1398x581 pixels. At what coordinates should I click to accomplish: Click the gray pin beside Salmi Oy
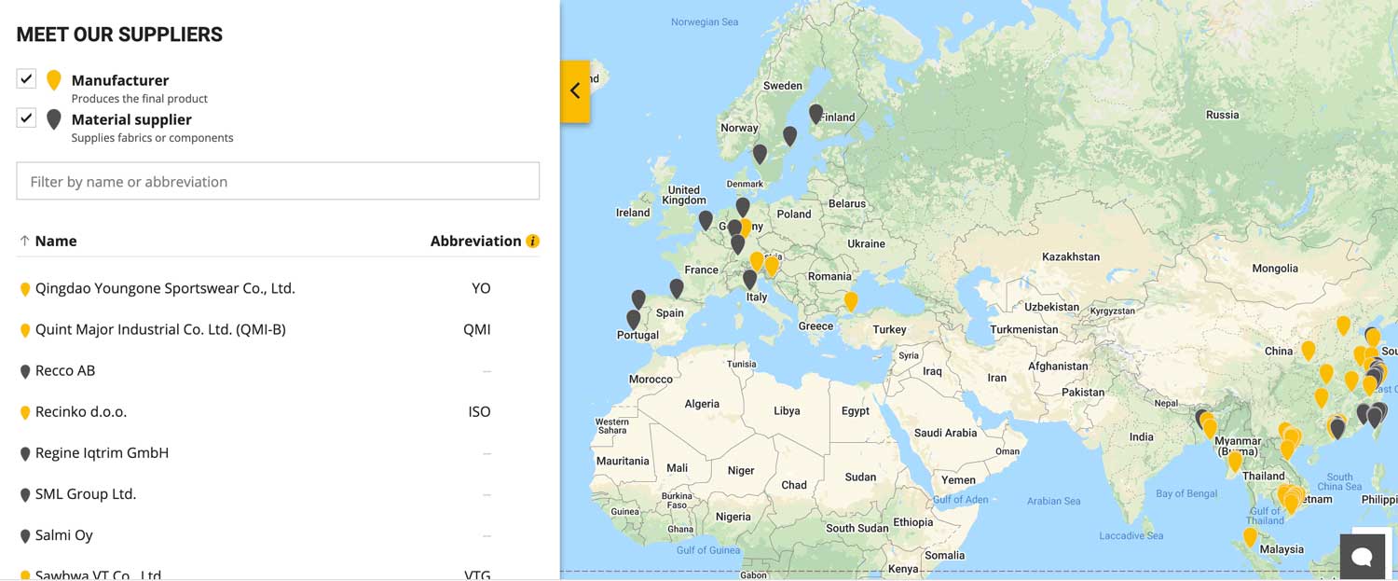25,535
